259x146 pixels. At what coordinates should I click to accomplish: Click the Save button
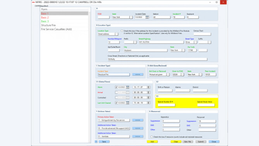point(104,142)
